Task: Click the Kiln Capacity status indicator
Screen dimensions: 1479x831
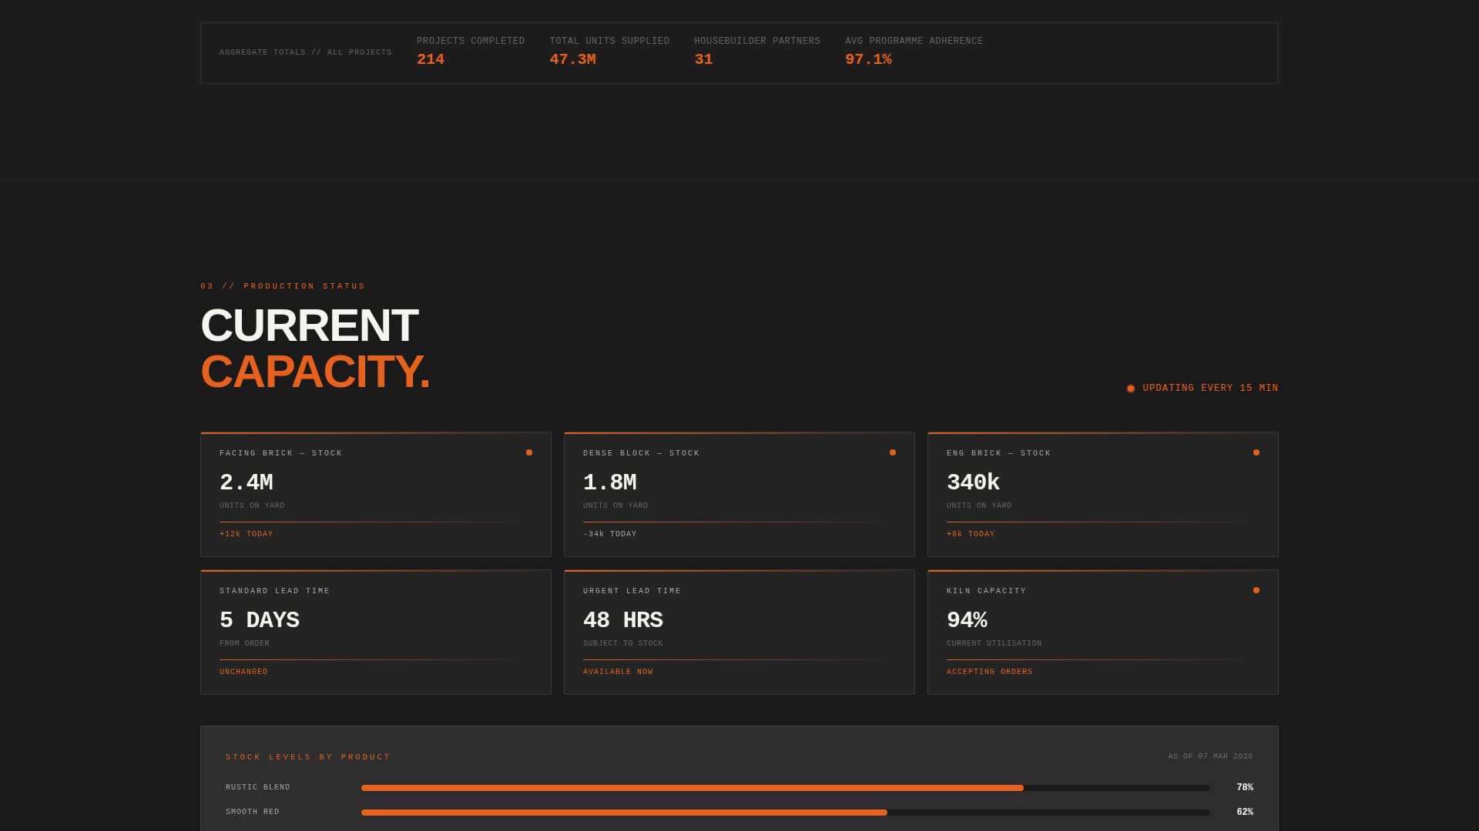Action: [x=1256, y=590]
